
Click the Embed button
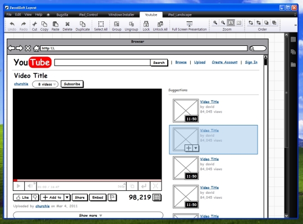point(98,197)
